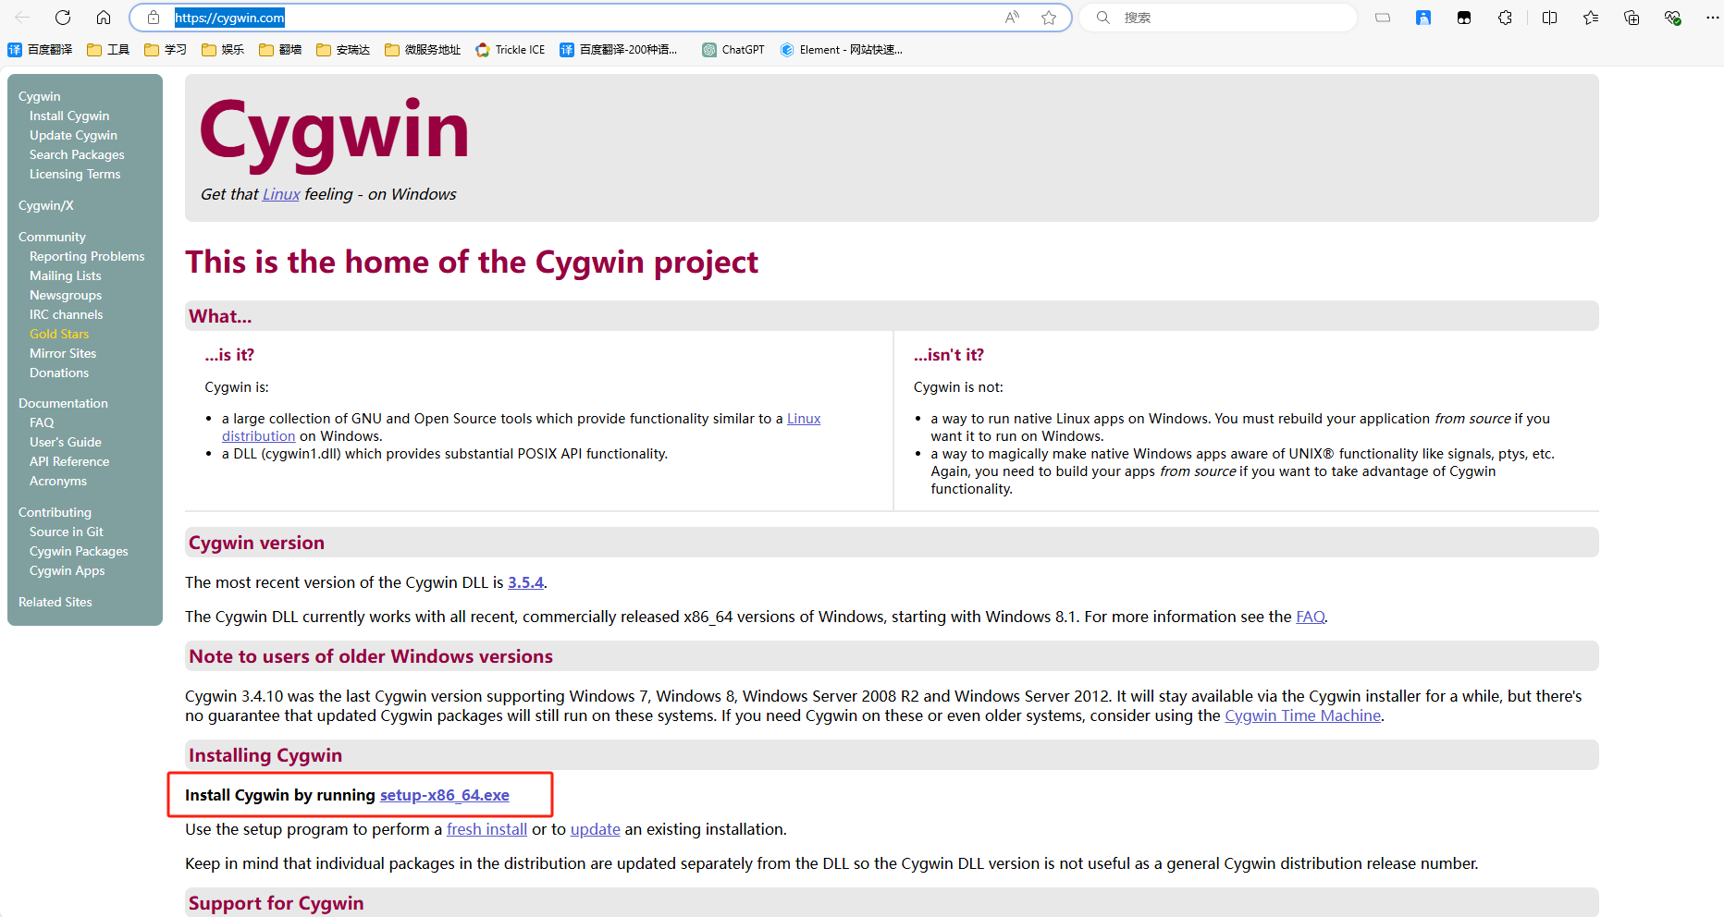Open User's Guide in the sidebar
This screenshot has height=917, width=1724.
click(x=66, y=442)
